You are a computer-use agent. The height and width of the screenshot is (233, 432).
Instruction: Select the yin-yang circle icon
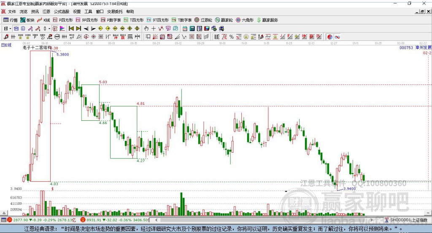point(330,37)
